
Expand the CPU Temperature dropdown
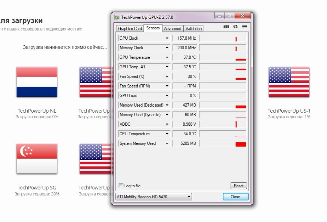(167, 134)
